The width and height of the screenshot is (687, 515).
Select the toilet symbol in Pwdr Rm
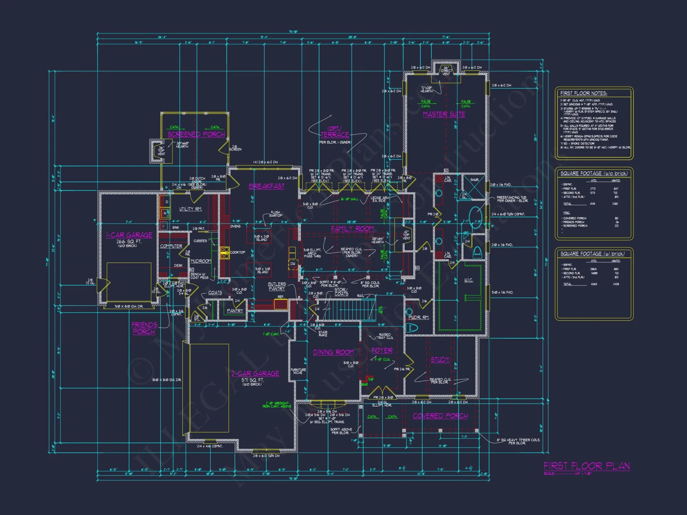[411, 328]
